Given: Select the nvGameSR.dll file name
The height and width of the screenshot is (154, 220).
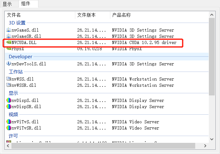Looking at the screenshot, I should [x=26, y=36].
